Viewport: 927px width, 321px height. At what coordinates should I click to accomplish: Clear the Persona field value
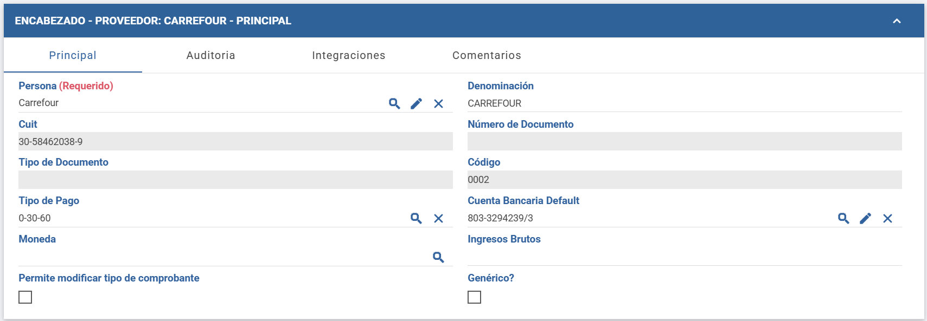tap(438, 103)
